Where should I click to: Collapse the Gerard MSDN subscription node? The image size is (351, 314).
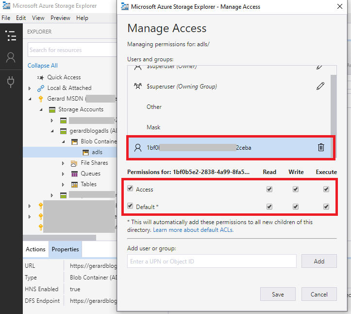tap(30, 99)
